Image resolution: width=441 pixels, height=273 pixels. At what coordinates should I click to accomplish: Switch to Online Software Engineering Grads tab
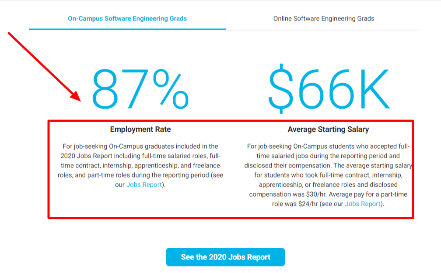point(324,19)
